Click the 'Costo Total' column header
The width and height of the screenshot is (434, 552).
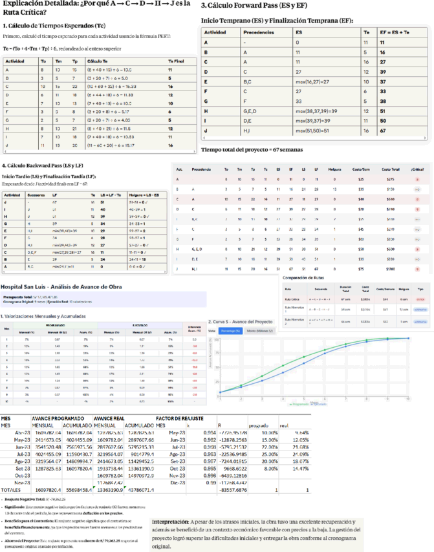(x=391, y=169)
